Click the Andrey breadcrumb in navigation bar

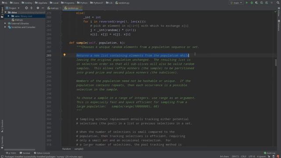[27, 3]
